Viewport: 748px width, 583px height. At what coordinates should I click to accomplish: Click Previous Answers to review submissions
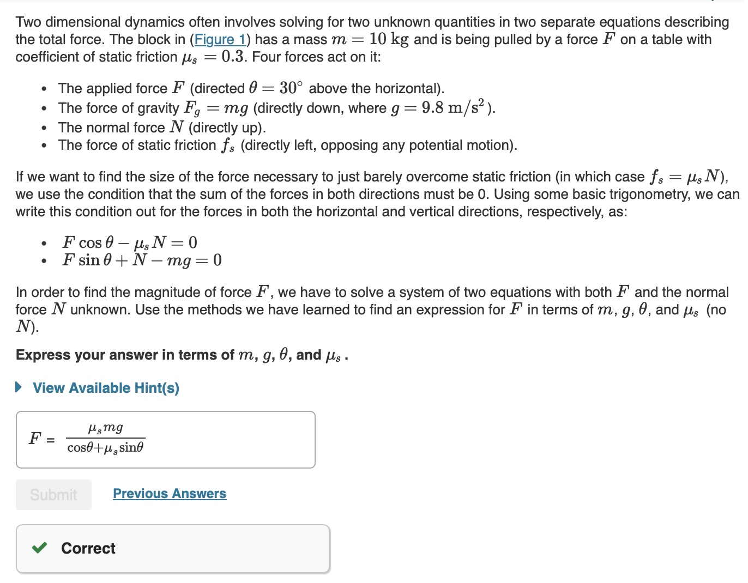coord(169,494)
